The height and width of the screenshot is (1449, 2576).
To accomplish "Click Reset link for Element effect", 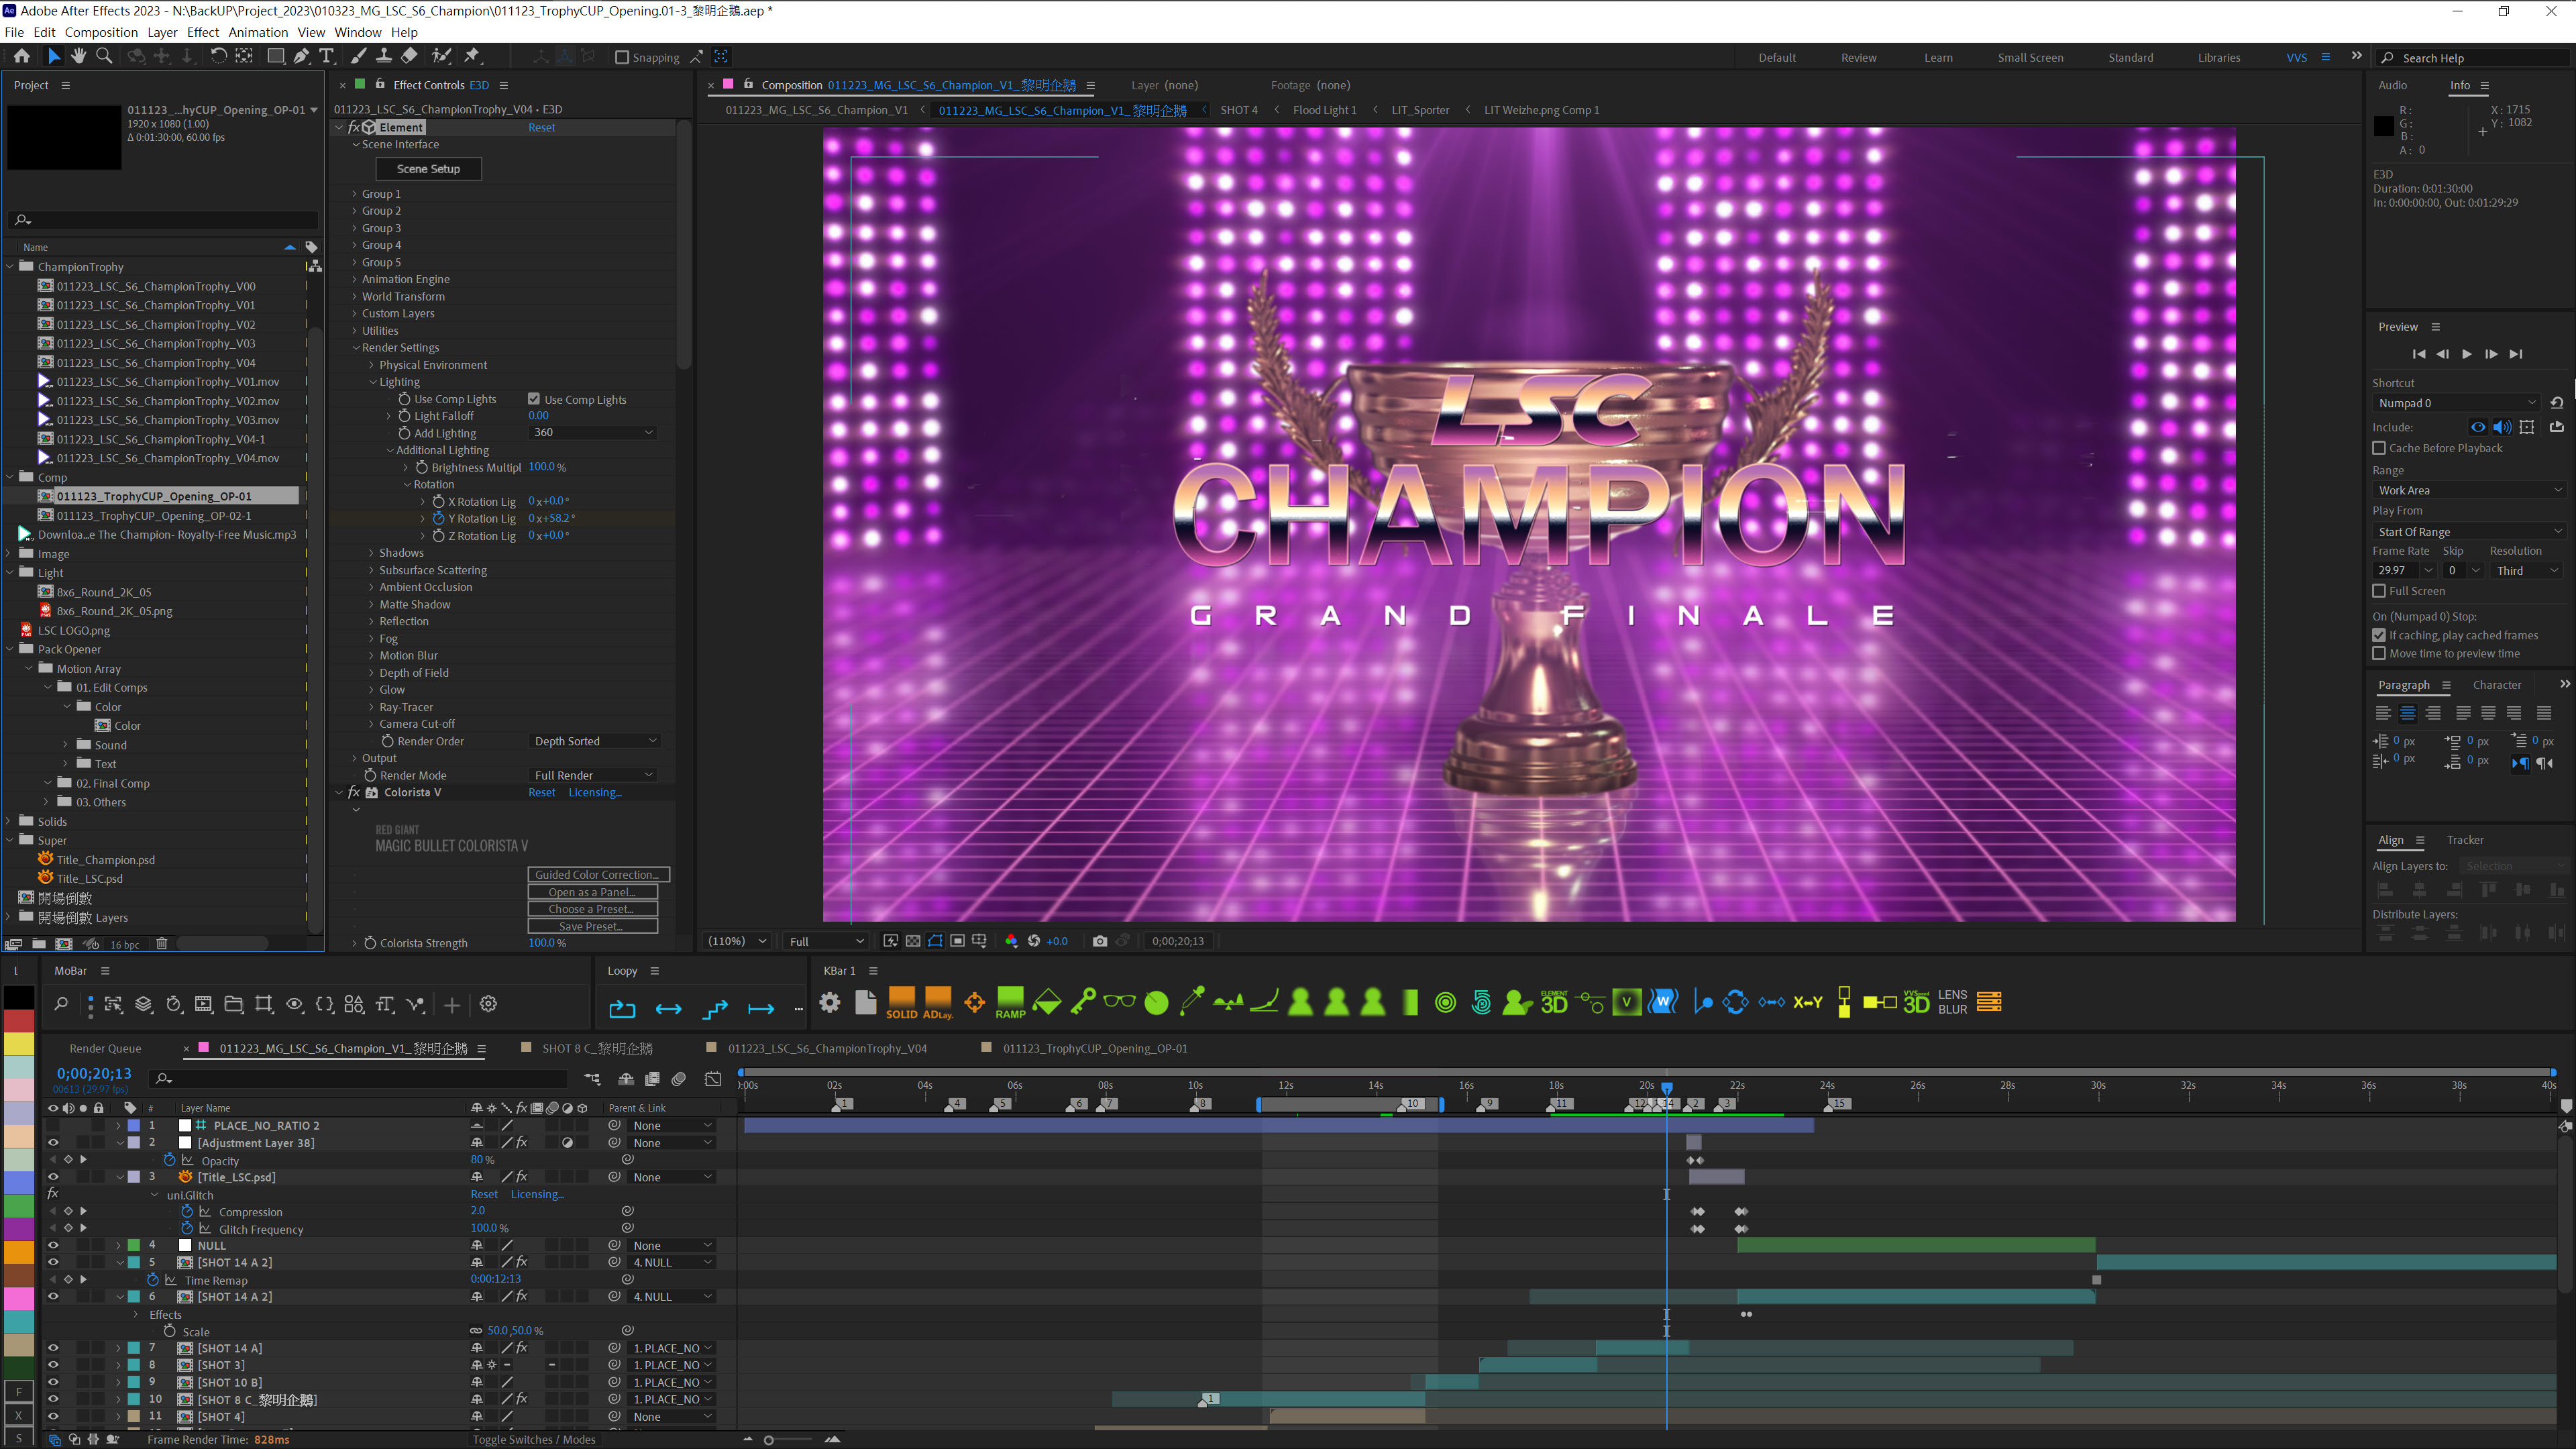I will click(x=541, y=127).
